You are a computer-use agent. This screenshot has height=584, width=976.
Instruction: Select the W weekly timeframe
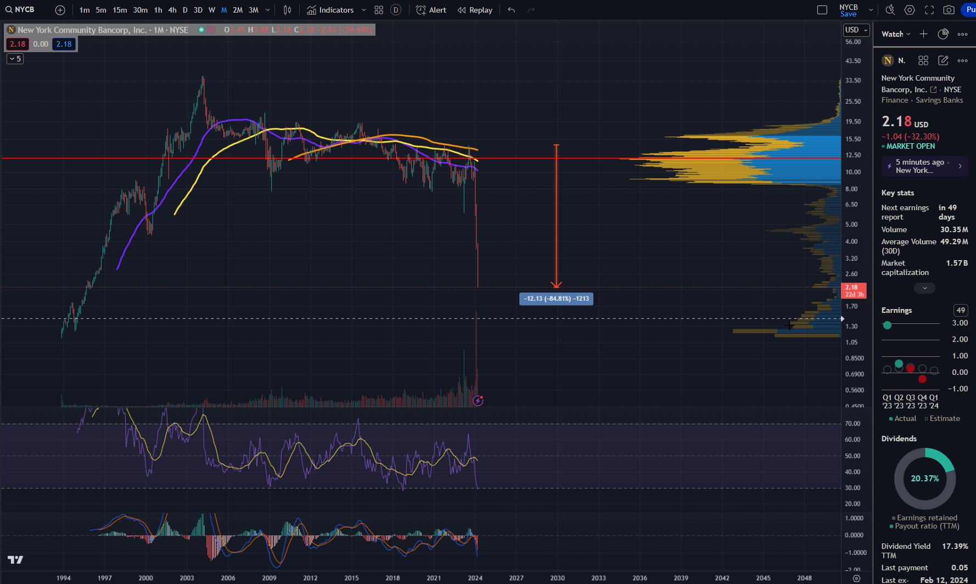click(212, 10)
